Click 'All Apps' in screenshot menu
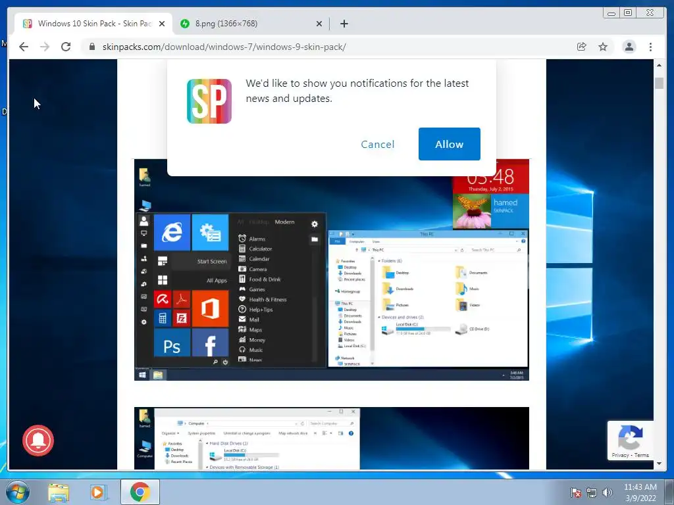 coord(217,280)
